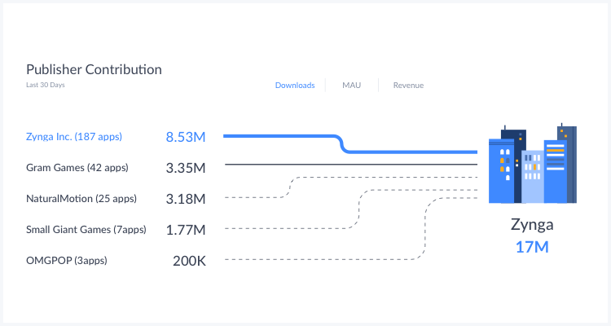The width and height of the screenshot is (611, 326).
Task: Click the Publisher Contribution heading
Action: coord(94,69)
